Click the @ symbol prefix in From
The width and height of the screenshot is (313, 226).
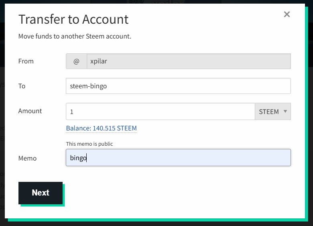[76, 61]
